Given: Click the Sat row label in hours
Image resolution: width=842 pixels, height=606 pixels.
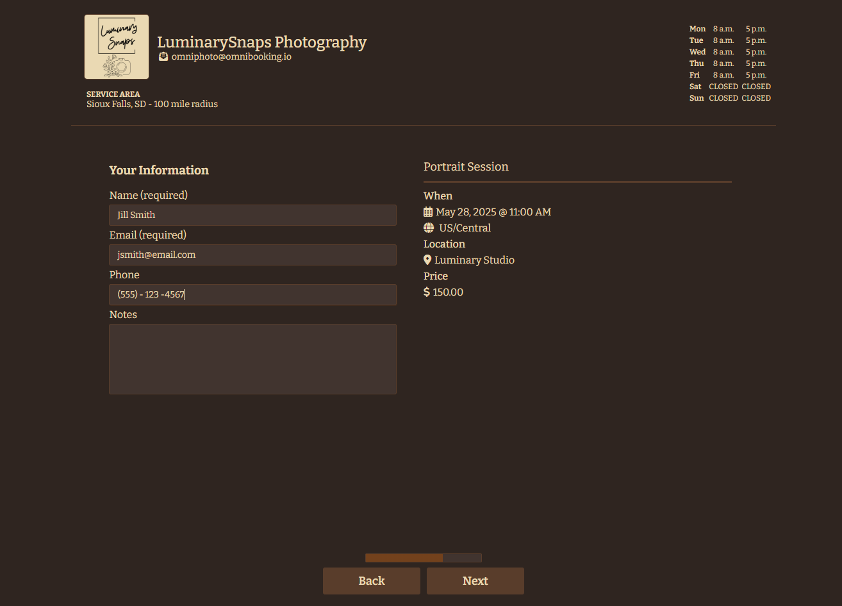Looking at the screenshot, I should 695,87.
